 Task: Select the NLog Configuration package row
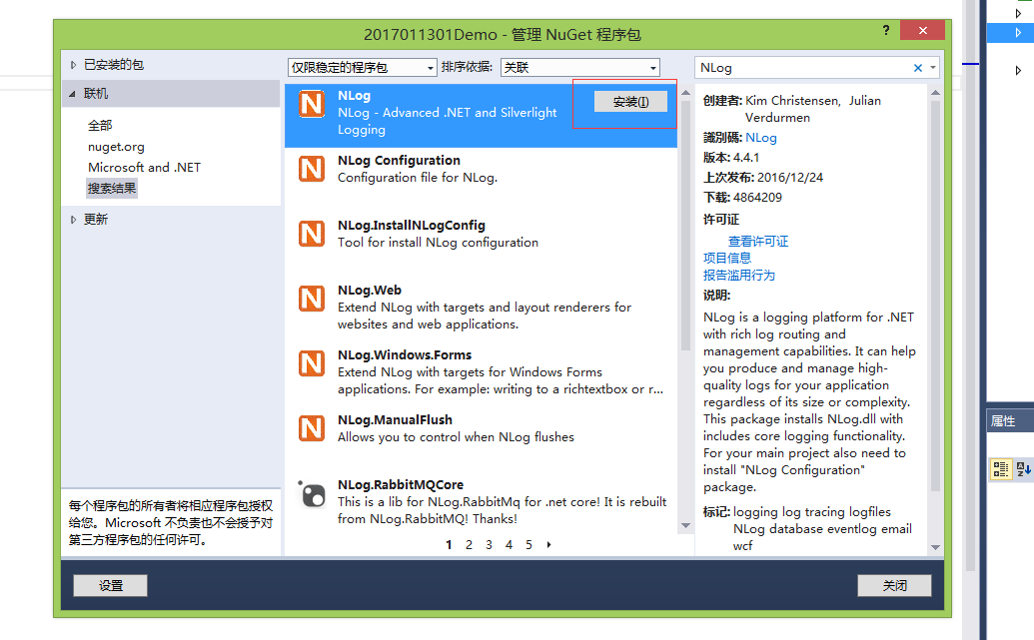(x=481, y=180)
